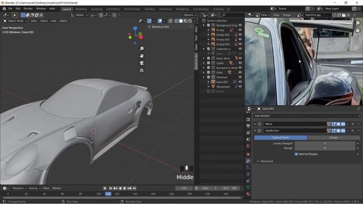Open the Playback dropdown in timeline
Image resolution: width=363 pixels, height=204 pixels.
coord(19,188)
